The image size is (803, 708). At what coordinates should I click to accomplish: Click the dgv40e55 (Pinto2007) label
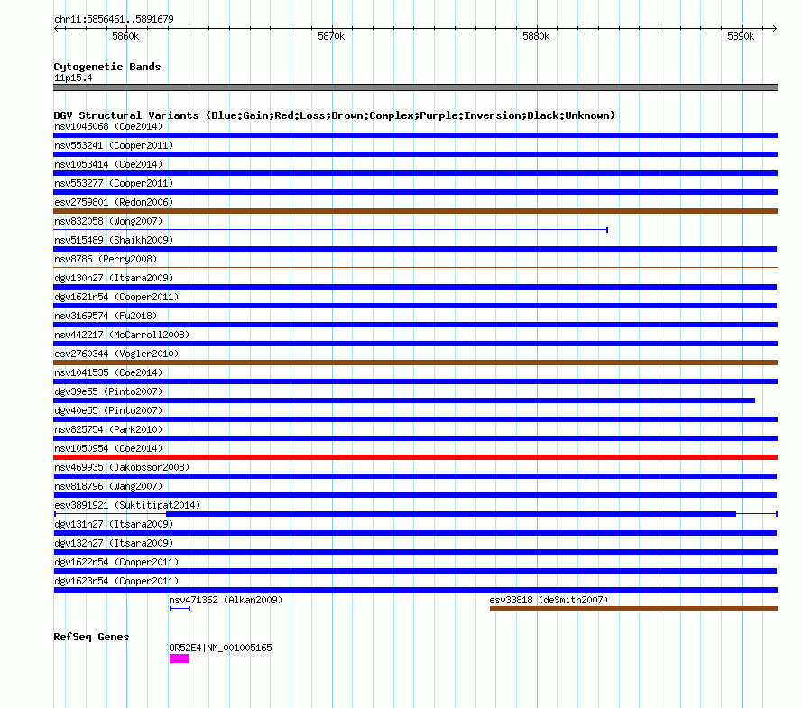108,410
